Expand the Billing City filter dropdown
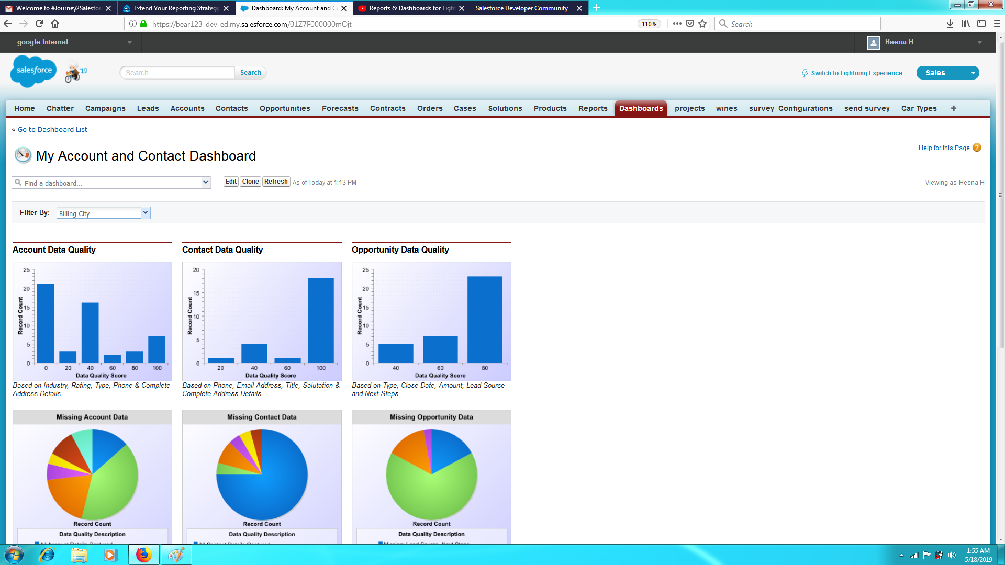The width and height of the screenshot is (1005, 565). (146, 213)
